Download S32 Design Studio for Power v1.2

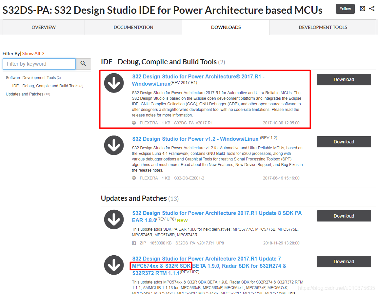pos(344,142)
